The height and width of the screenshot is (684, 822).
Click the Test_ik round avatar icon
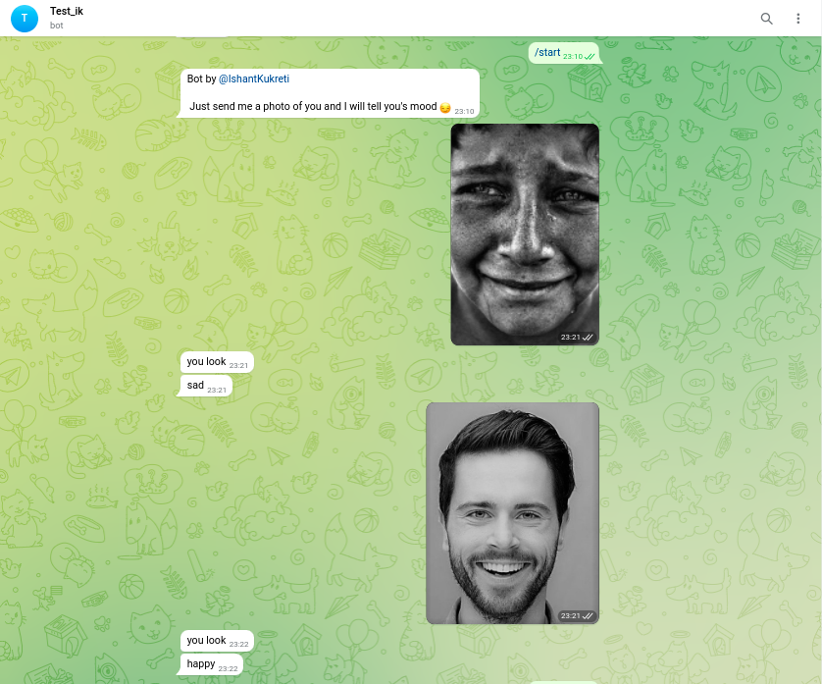tap(25, 18)
